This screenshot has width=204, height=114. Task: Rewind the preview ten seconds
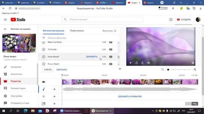click(136, 63)
